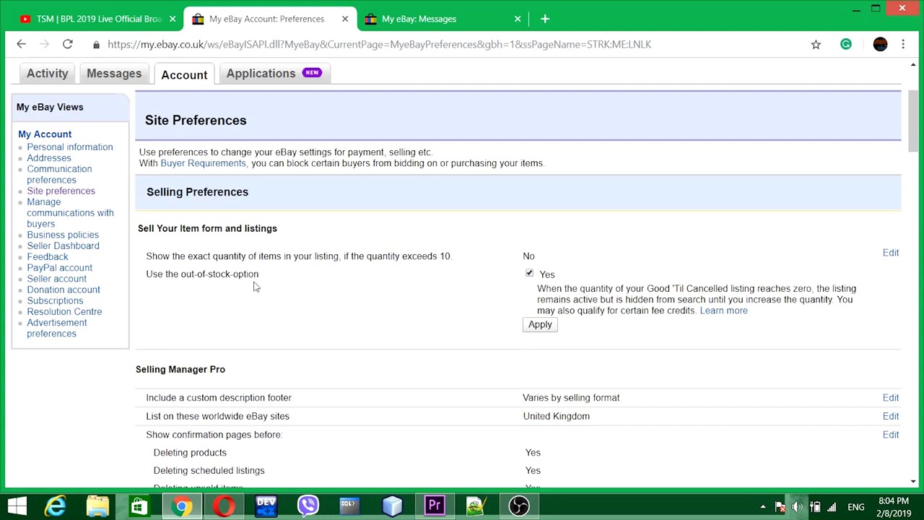Viewport: 924px width, 520px height.
Task: Open Advertisement preferences in sidebar
Action: (x=57, y=329)
